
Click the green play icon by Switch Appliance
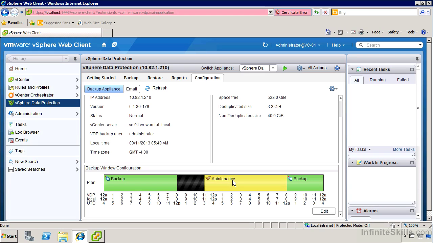[285, 68]
